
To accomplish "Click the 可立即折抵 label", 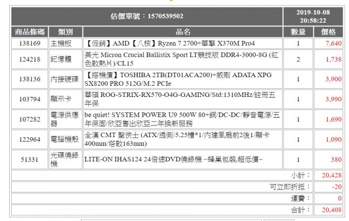I will click(x=290, y=187).
